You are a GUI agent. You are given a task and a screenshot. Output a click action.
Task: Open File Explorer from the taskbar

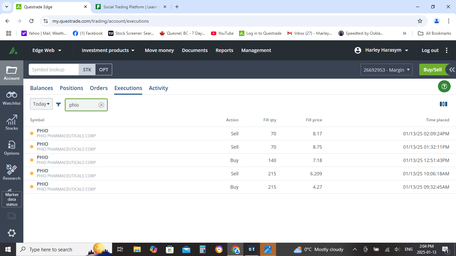click(x=137, y=249)
